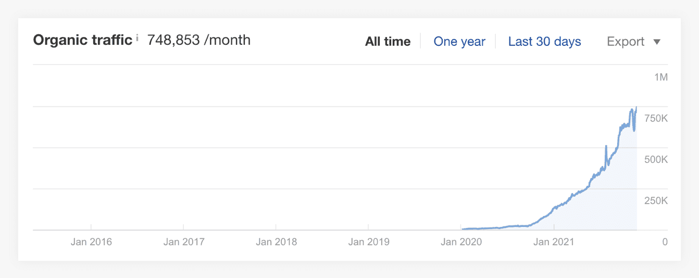Click the Organic traffic heading

[x=83, y=40]
